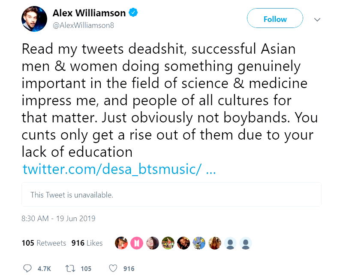Like the tweet with the heart icon
Viewport: 343px width, 277px height.
click(113, 268)
